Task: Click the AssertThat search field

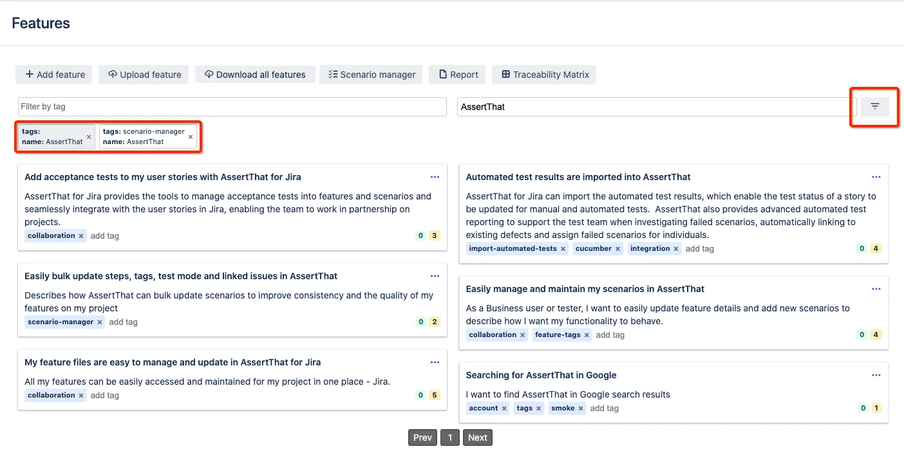Action: tap(656, 107)
